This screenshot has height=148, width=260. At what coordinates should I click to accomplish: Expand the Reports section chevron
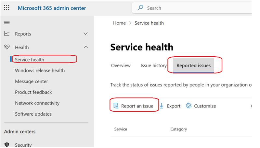(86, 34)
